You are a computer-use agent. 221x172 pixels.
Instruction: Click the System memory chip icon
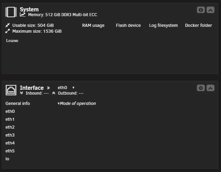coord(11,12)
